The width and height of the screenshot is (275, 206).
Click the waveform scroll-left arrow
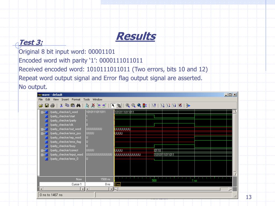click(116, 189)
